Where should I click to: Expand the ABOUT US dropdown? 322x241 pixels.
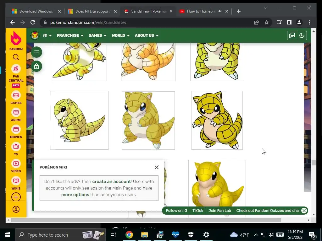[x=147, y=35]
